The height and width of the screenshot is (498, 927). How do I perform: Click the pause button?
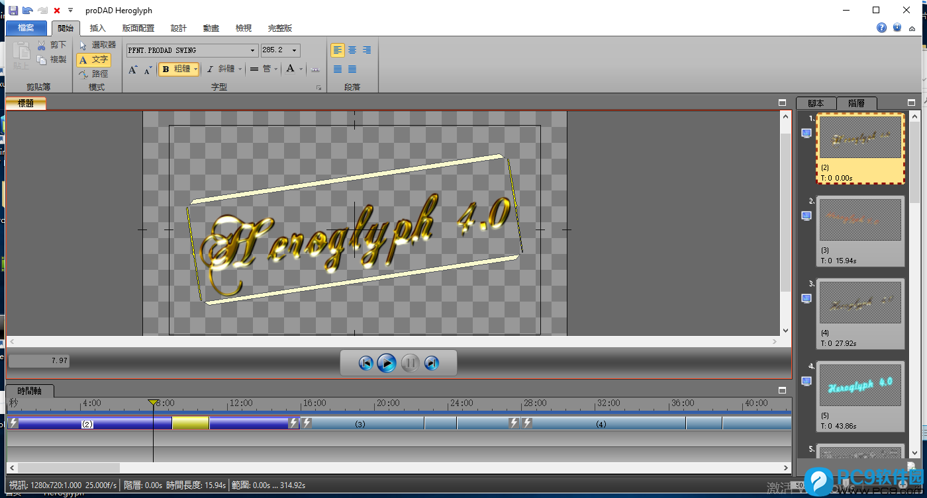pyautogui.click(x=410, y=362)
